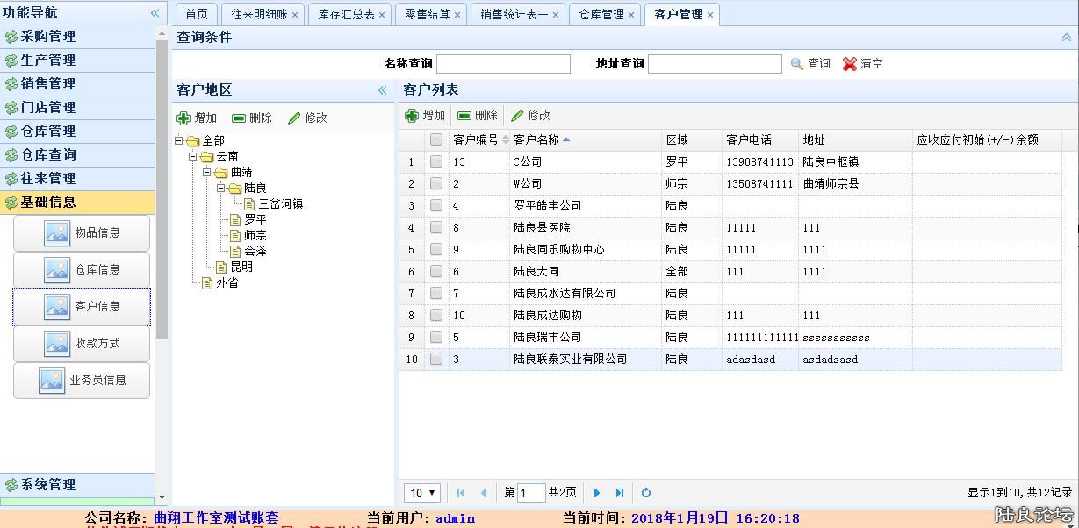Click the 名称查询 text input field

(503, 64)
